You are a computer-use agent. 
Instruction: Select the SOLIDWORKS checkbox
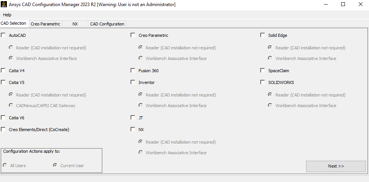click(x=263, y=82)
